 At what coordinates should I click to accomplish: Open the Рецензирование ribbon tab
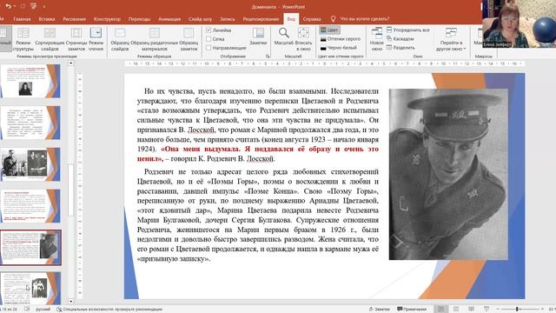point(261,19)
